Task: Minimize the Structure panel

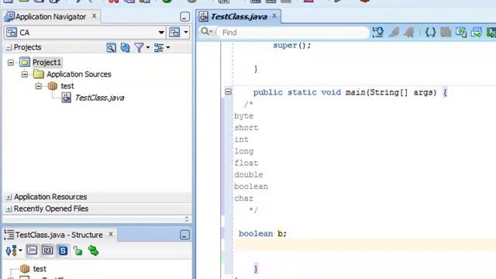Action: click(184, 235)
